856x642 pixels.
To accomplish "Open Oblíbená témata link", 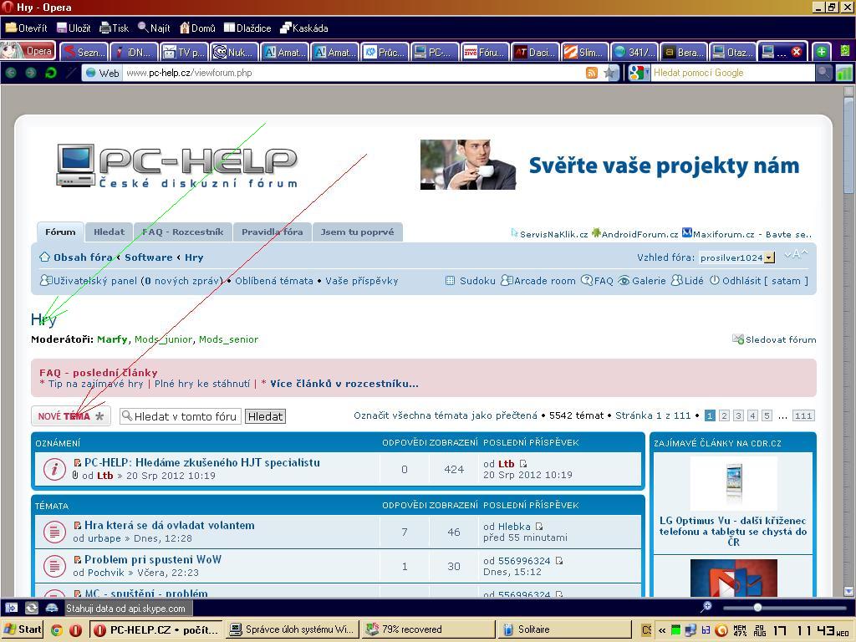I will coord(274,281).
